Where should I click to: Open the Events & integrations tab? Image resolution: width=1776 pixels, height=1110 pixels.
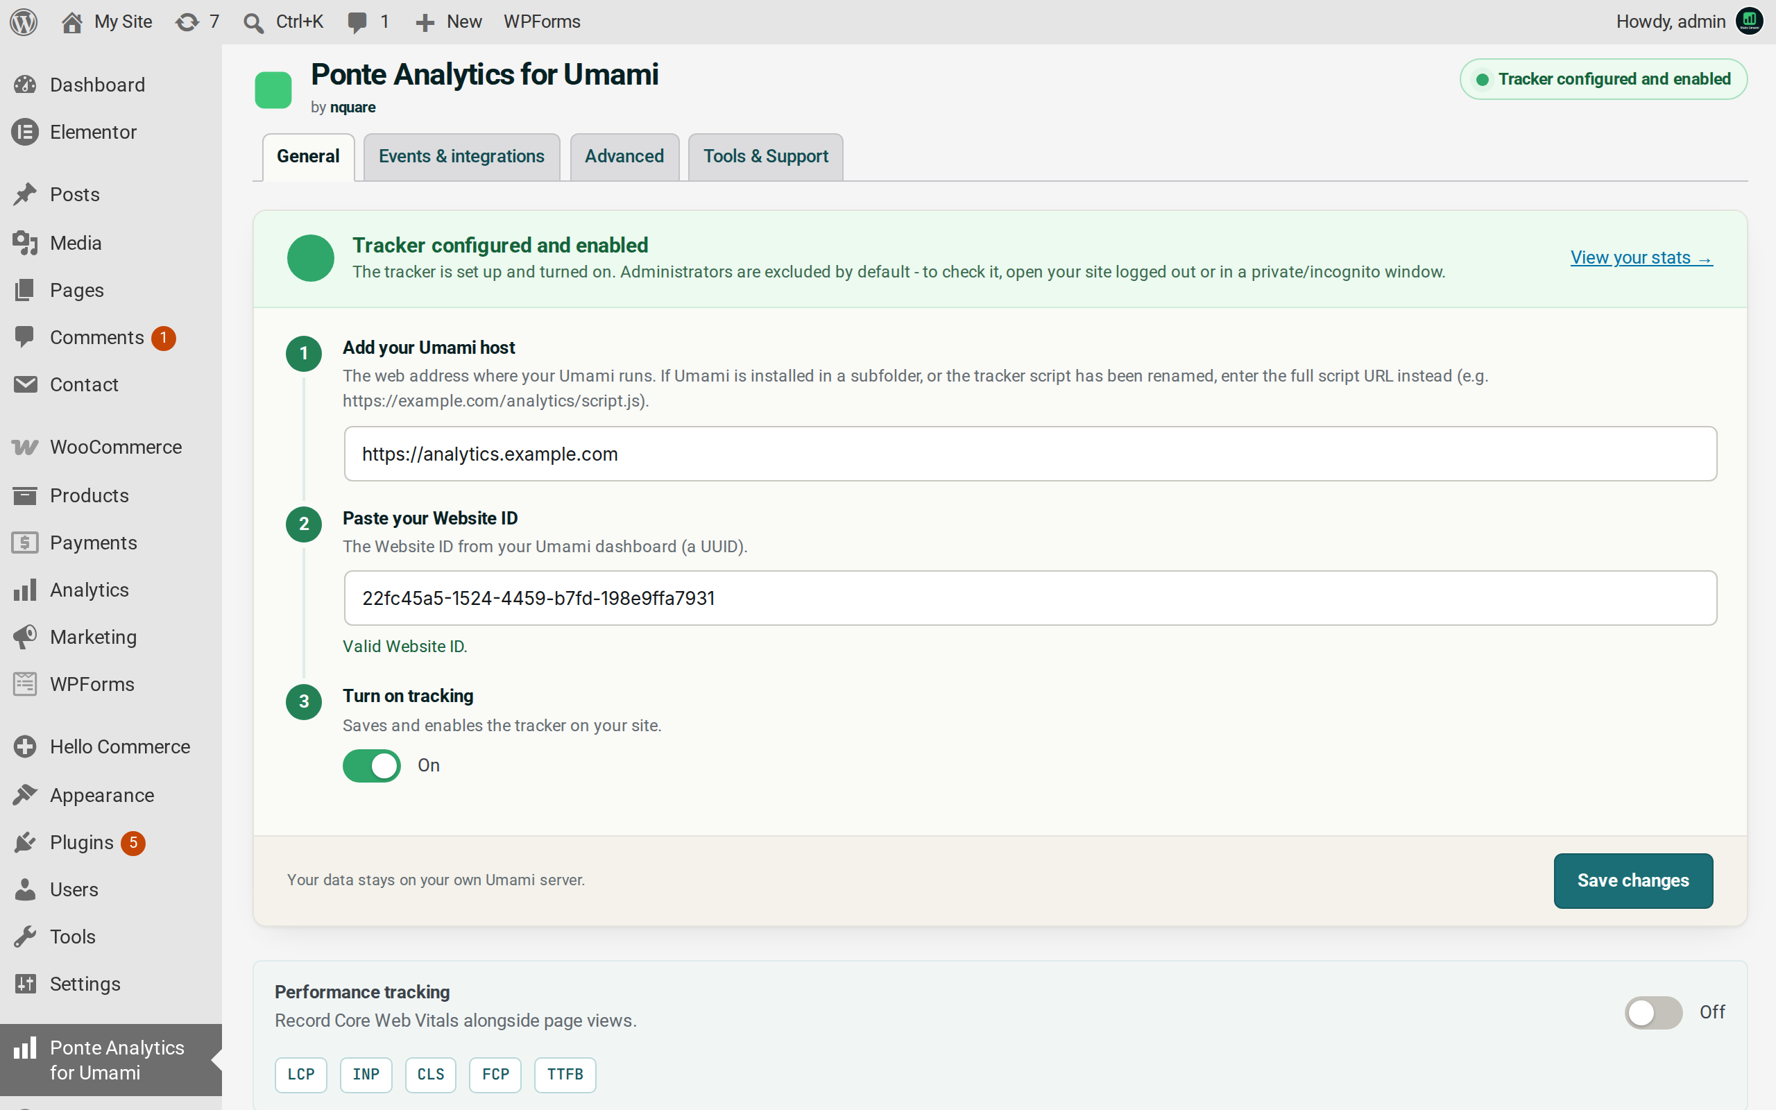tap(461, 156)
